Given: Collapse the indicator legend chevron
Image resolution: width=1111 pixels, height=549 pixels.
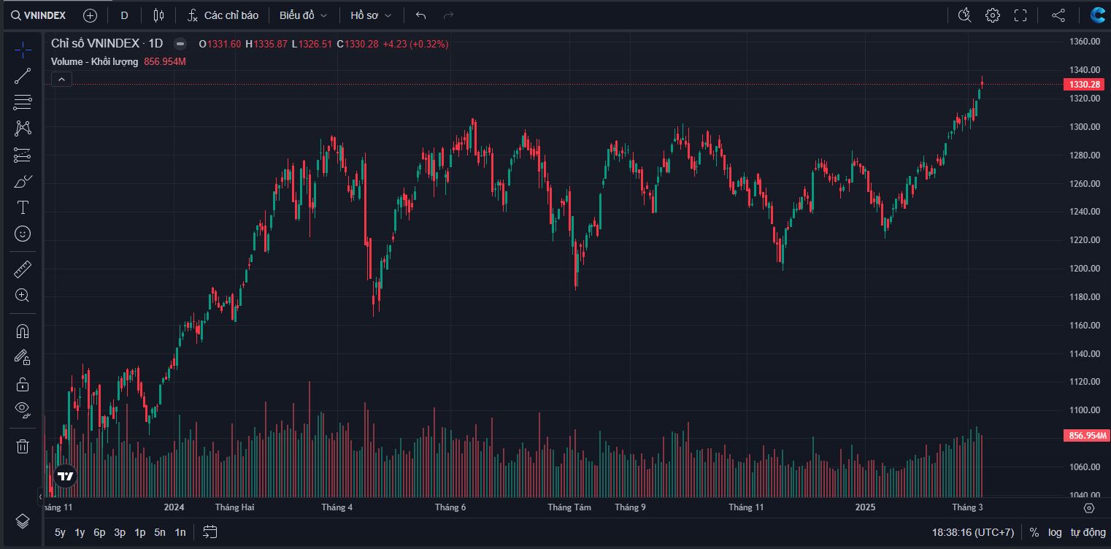Looking at the screenshot, I should [61, 80].
